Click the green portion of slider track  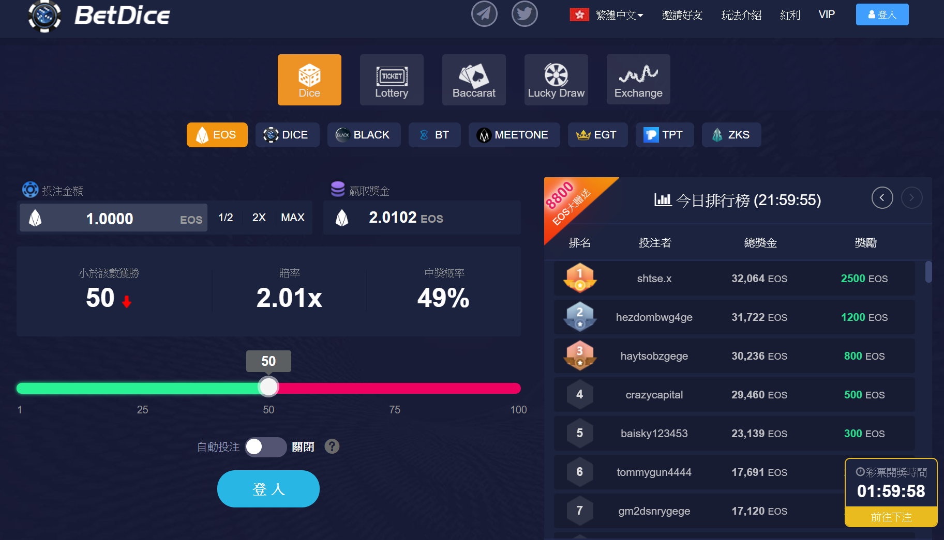138,388
